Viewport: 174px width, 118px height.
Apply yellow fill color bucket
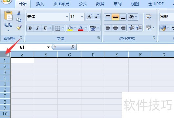(x=70, y=28)
